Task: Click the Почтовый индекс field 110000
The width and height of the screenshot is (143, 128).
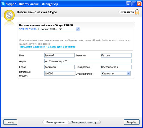Action: 60,73
